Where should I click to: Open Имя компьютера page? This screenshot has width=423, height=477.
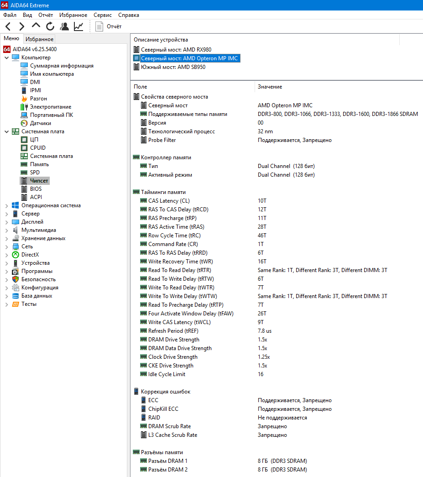52,74
